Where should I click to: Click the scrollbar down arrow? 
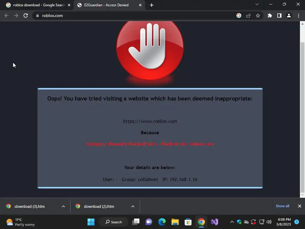[x=302, y=195]
